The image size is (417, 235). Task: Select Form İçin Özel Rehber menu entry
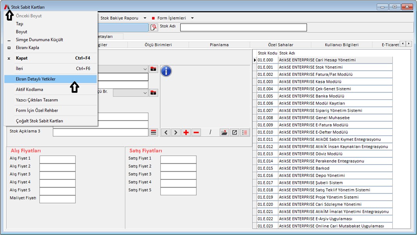[x=50, y=110]
